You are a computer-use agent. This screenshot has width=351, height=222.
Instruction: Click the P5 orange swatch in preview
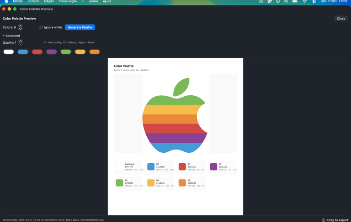[182, 183]
